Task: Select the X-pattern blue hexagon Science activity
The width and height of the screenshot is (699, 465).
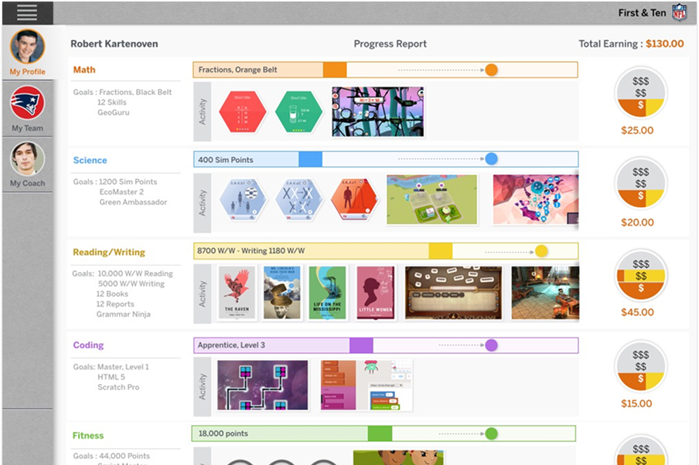Action: (298, 200)
